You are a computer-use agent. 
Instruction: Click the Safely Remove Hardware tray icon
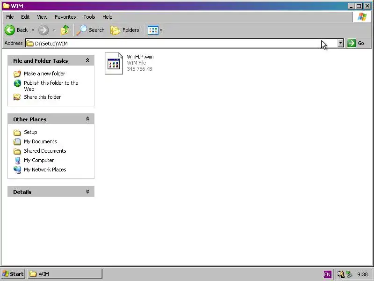coord(349,274)
